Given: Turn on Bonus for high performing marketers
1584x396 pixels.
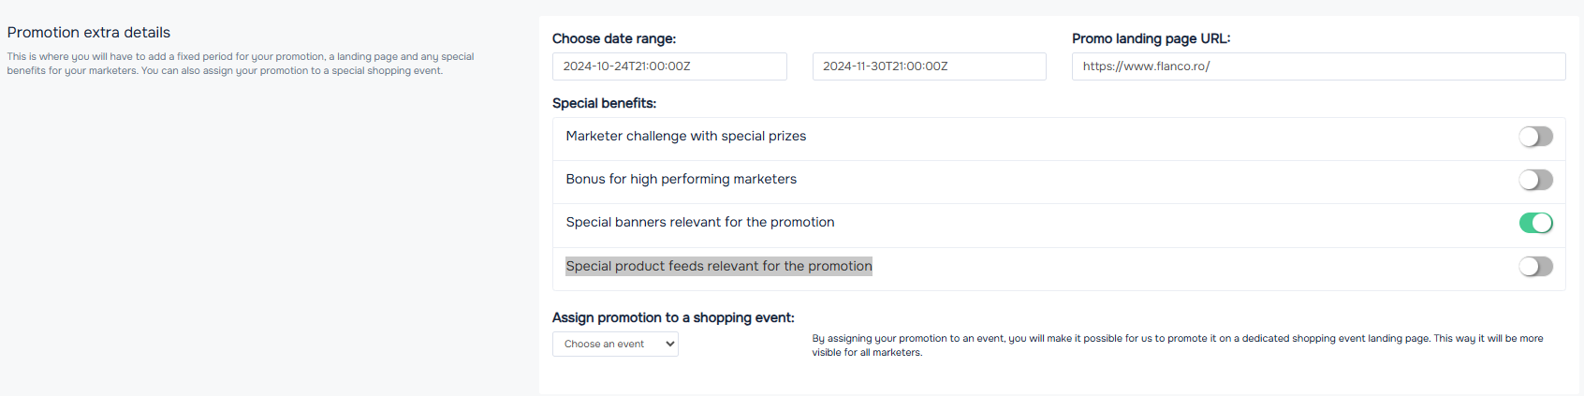Looking at the screenshot, I should (x=1535, y=180).
